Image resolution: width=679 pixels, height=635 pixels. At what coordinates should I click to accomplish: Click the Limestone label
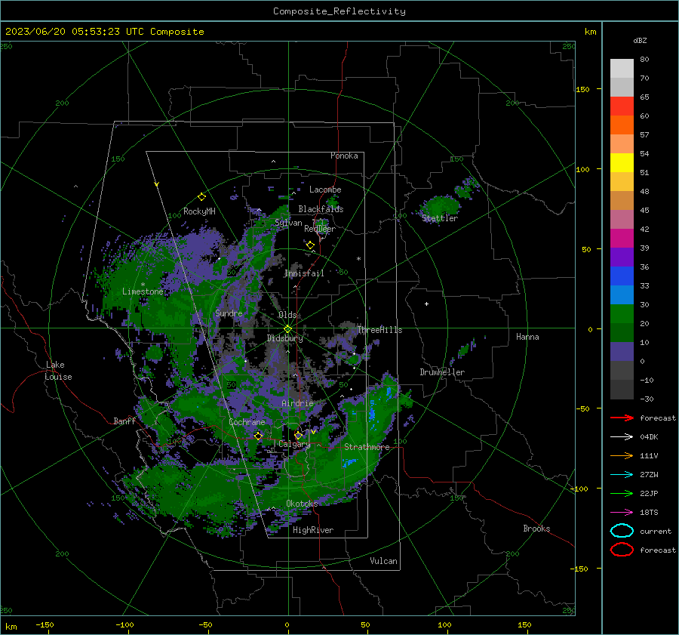143,291
